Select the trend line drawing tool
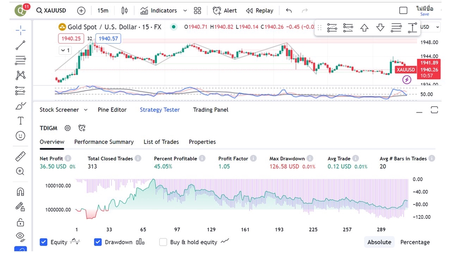 (20, 45)
